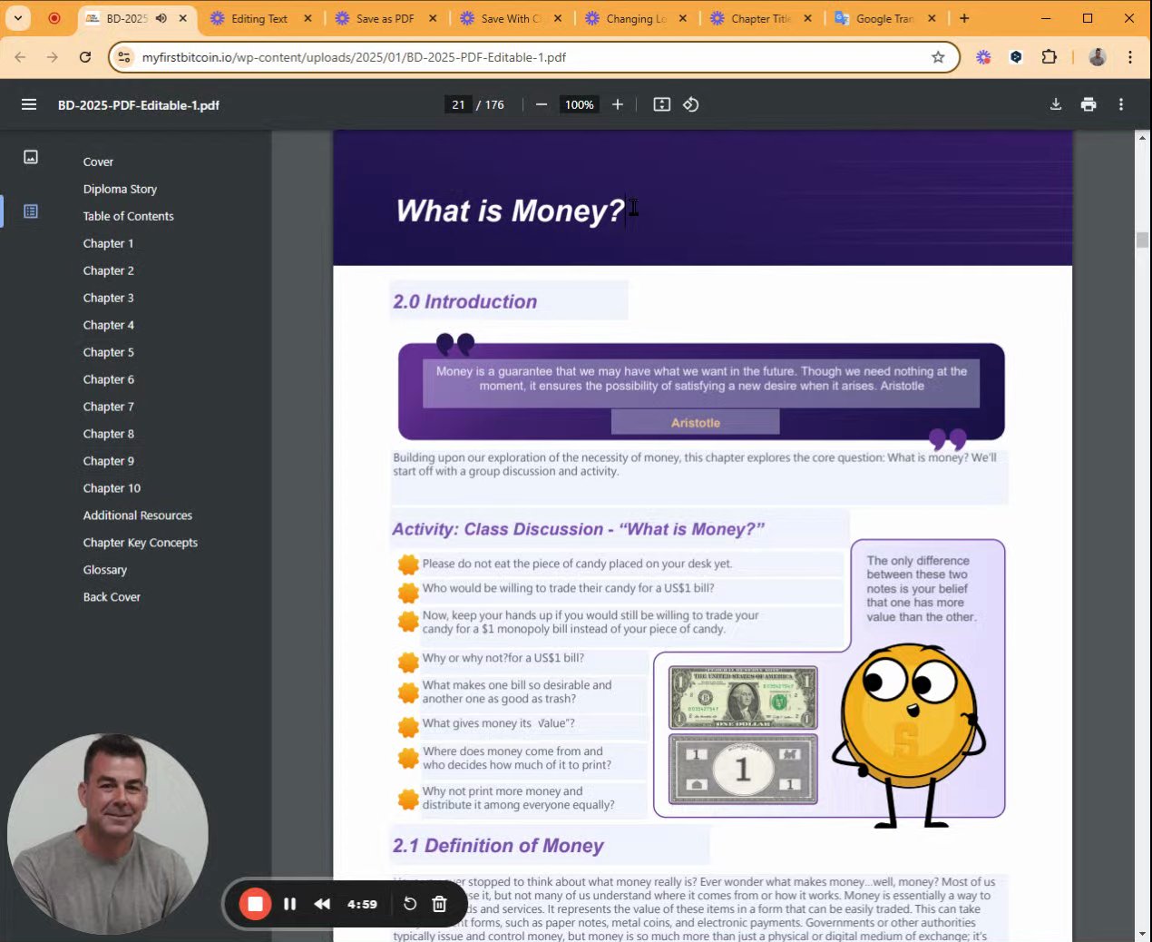Click the "2.1 Definition of Money" heading
1152x942 pixels.
click(x=498, y=846)
